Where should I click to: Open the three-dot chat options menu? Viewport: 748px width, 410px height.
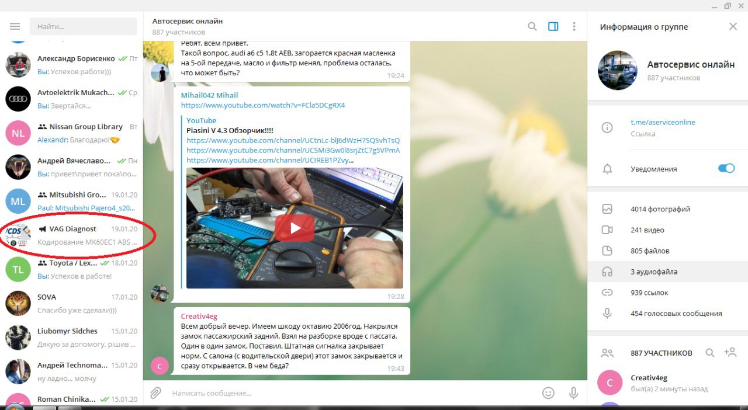tap(574, 26)
